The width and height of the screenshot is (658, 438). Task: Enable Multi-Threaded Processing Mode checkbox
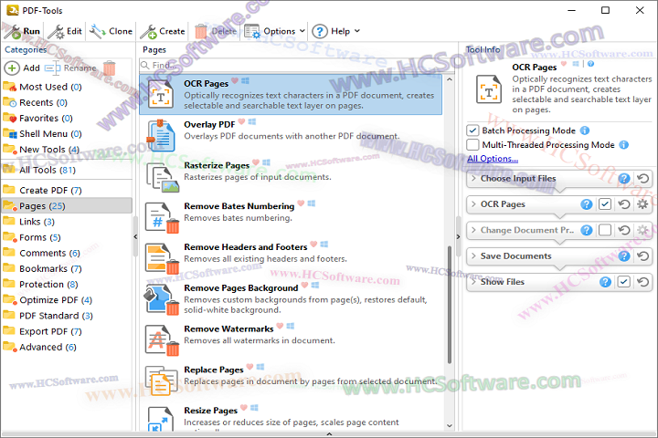[472, 144]
